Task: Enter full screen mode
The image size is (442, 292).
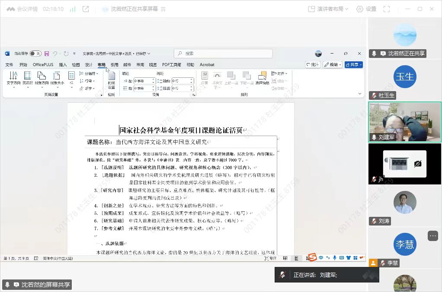Action: point(387,9)
